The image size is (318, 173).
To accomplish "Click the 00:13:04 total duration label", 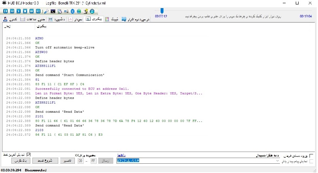I will pos(306,16).
